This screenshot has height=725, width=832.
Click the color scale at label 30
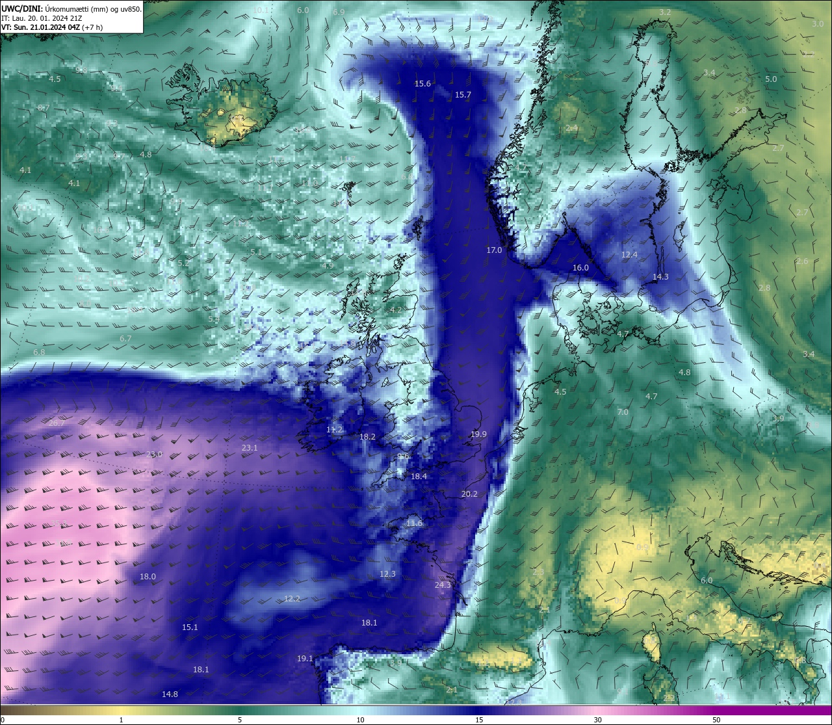[x=597, y=720]
